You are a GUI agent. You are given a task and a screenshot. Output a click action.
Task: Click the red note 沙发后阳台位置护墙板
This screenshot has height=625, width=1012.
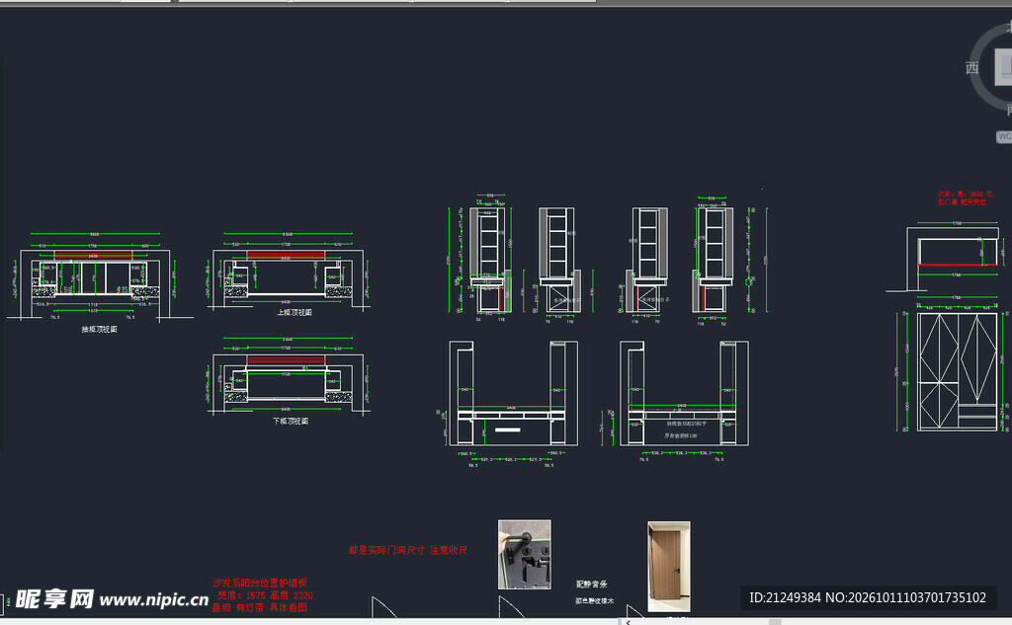[260, 583]
